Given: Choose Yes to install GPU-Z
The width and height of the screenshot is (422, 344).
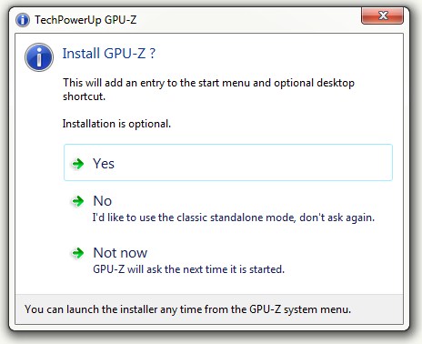Looking at the screenshot, I should pos(228,163).
